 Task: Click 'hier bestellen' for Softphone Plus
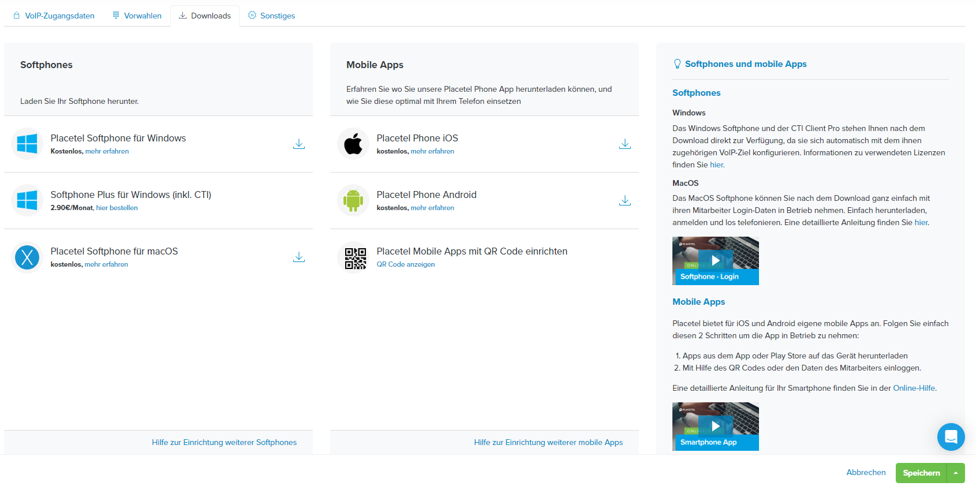(117, 208)
